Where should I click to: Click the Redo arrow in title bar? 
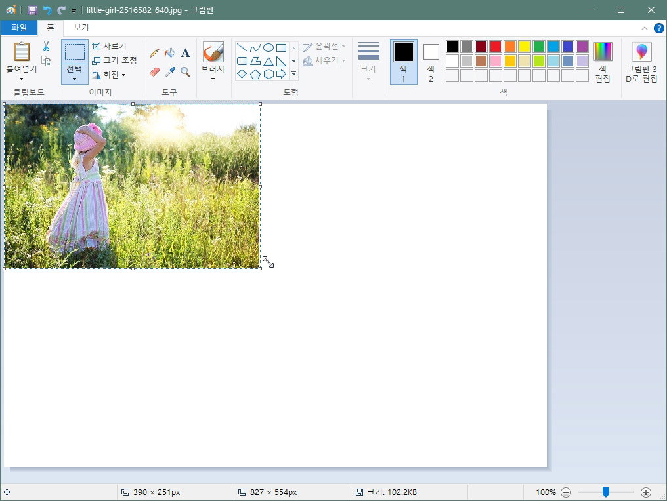[61, 10]
